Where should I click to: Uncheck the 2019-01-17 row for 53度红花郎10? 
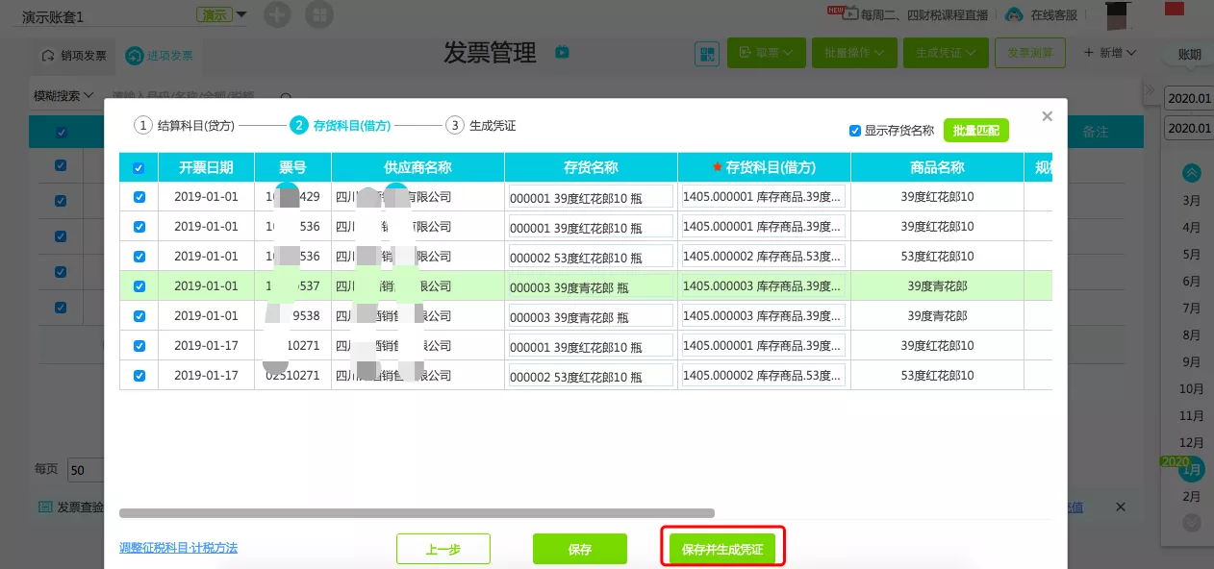pyautogui.click(x=139, y=376)
